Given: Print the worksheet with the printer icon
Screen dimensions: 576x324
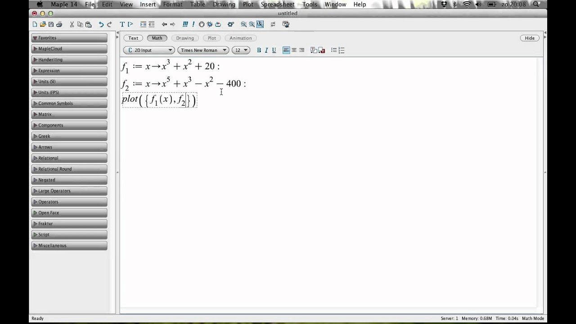Looking at the screenshot, I should pos(59,24).
